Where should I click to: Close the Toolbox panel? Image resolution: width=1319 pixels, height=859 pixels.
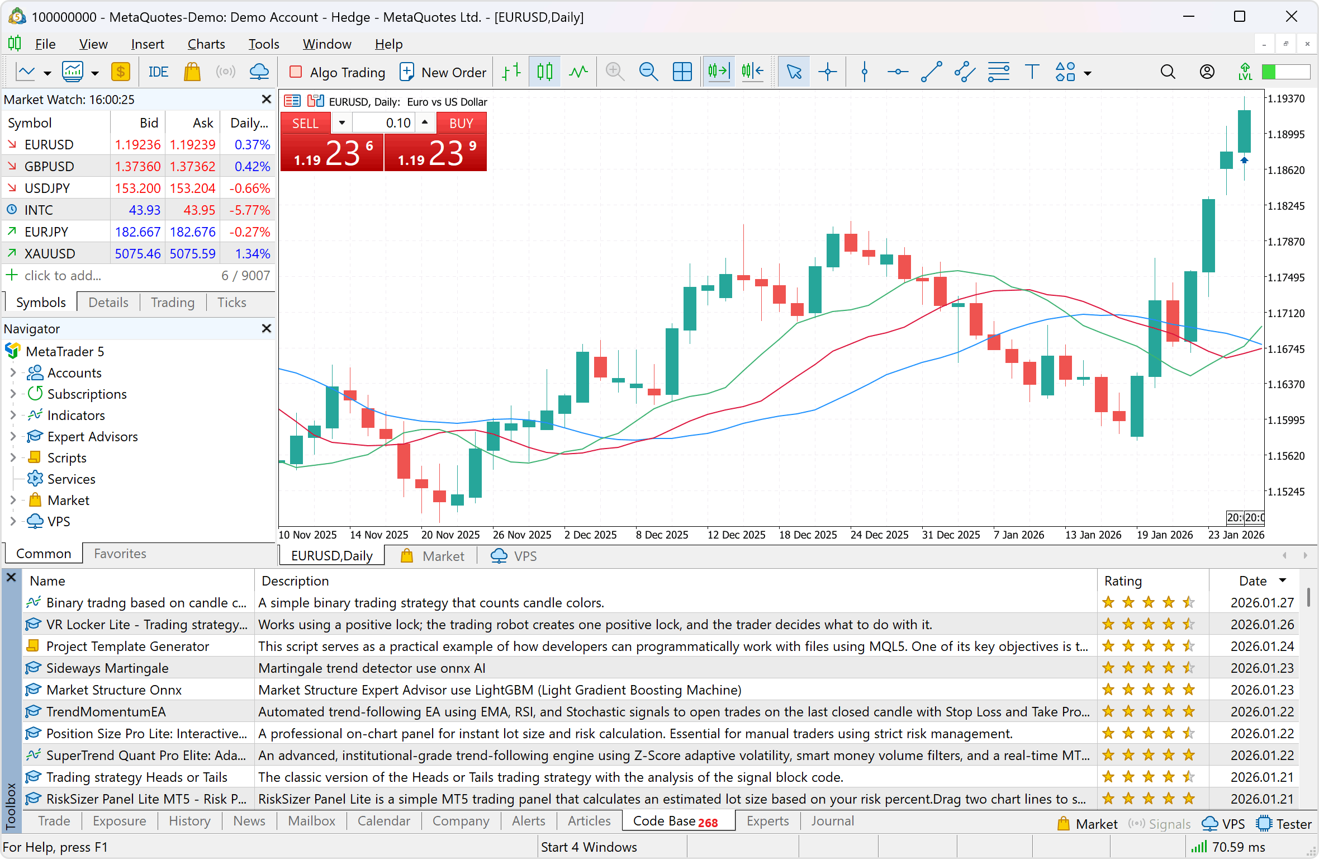[11, 577]
